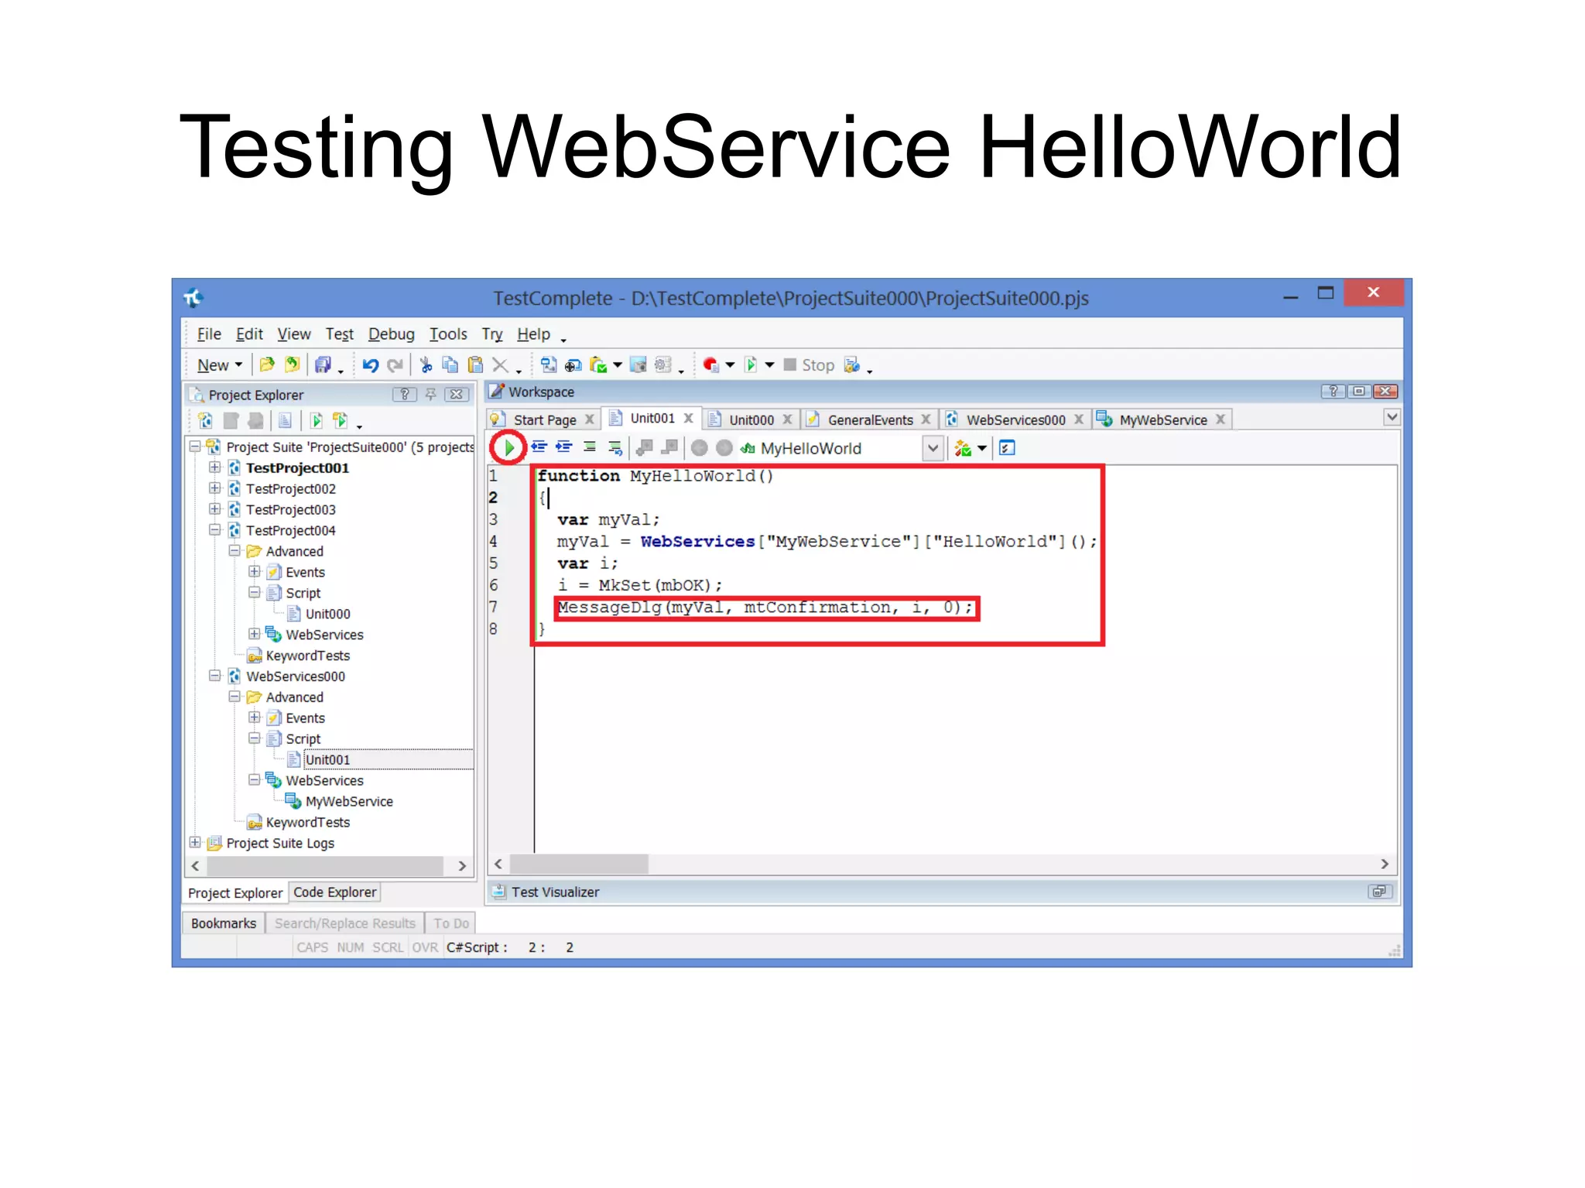Open the Tools menu
The width and height of the screenshot is (1585, 1188).
coord(448,334)
